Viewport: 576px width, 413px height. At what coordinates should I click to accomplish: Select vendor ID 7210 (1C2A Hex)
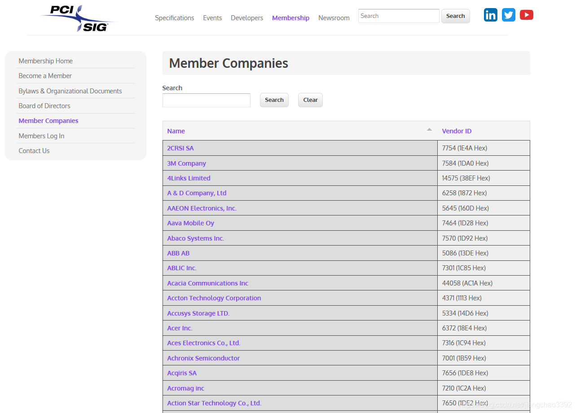pos(464,388)
